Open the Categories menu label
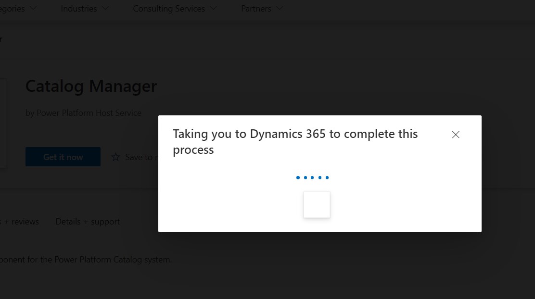Image resolution: width=535 pixels, height=299 pixels. (12, 9)
